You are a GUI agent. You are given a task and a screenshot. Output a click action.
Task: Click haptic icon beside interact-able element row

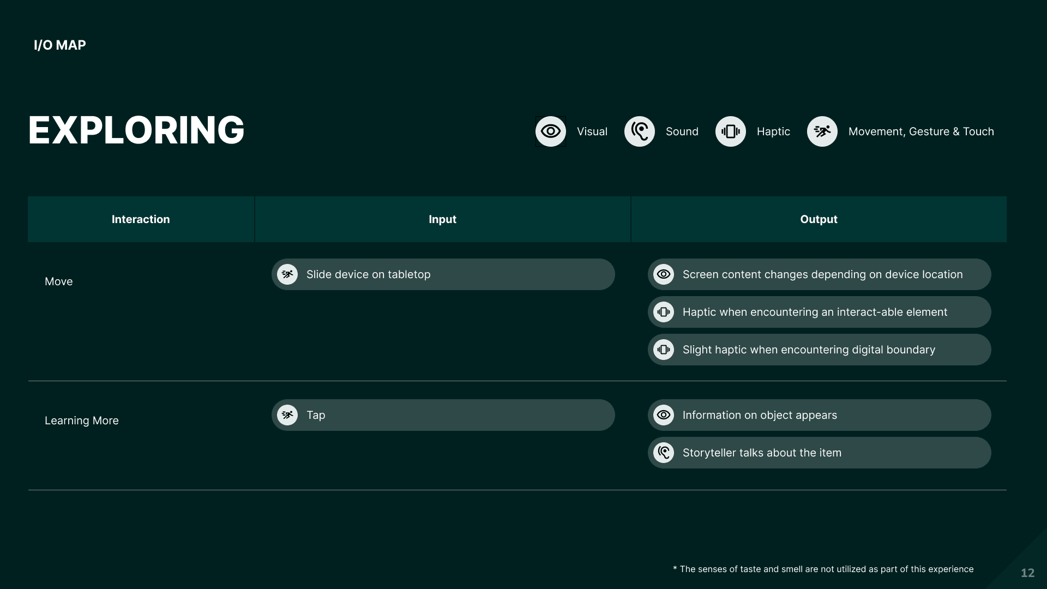[x=664, y=312]
